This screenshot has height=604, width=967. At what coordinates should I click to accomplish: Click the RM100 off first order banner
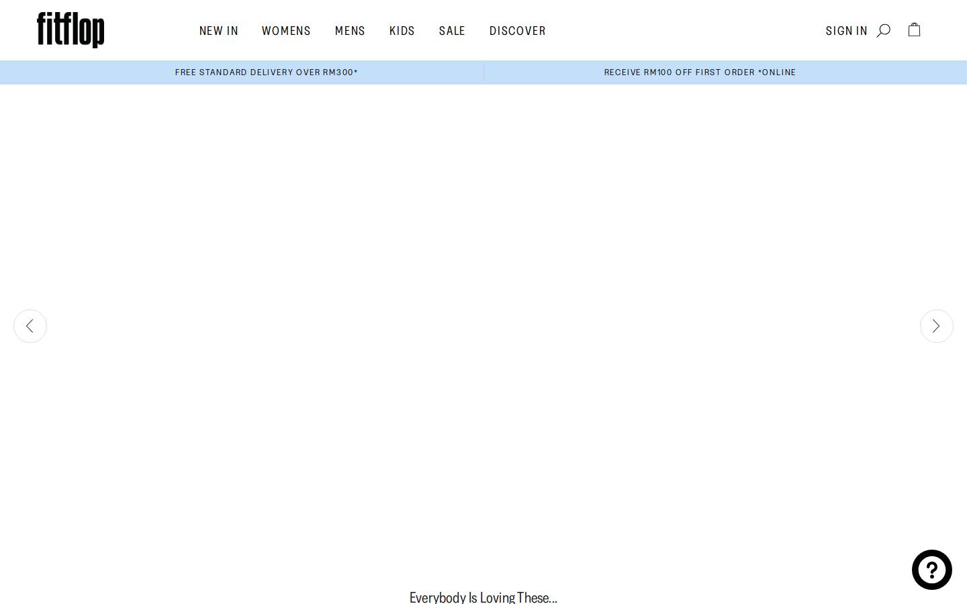[700, 72]
